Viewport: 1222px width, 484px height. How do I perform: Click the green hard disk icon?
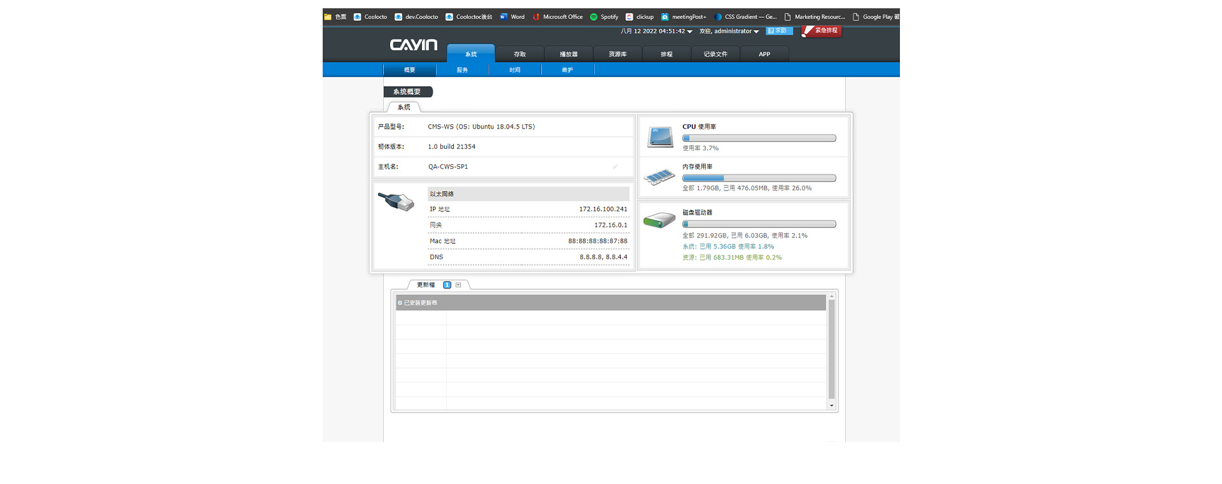[x=659, y=220]
